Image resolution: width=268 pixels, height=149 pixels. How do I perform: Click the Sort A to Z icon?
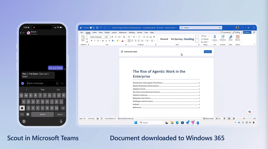(151, 37)
